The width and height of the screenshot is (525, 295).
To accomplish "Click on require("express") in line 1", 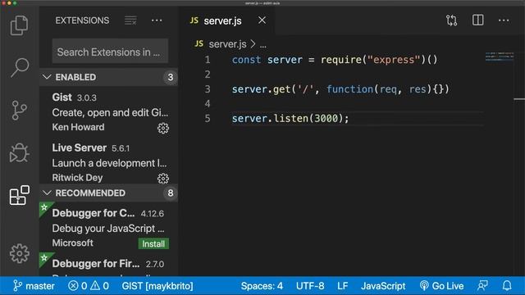I will pyautogui.click(x=373, y=60).
